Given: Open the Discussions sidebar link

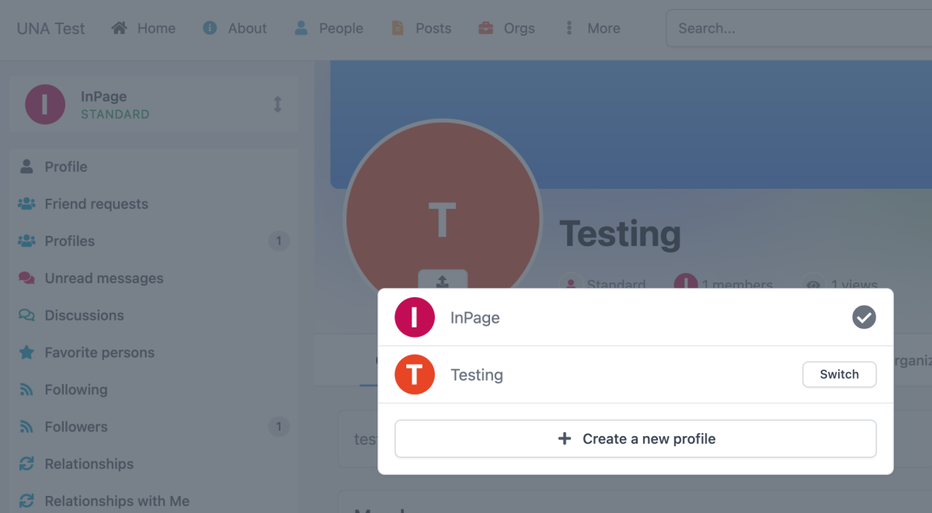Looking at the screenshot, I should (84, 315).
